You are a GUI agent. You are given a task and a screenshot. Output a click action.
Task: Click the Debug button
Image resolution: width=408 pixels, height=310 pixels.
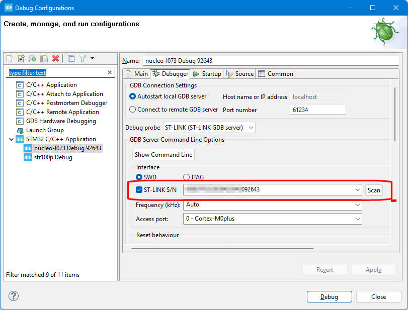pos(329,297)
